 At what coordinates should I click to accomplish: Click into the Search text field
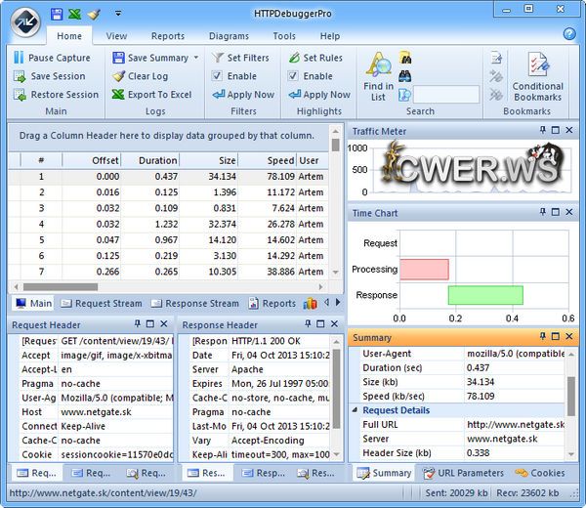coord(446,95)
